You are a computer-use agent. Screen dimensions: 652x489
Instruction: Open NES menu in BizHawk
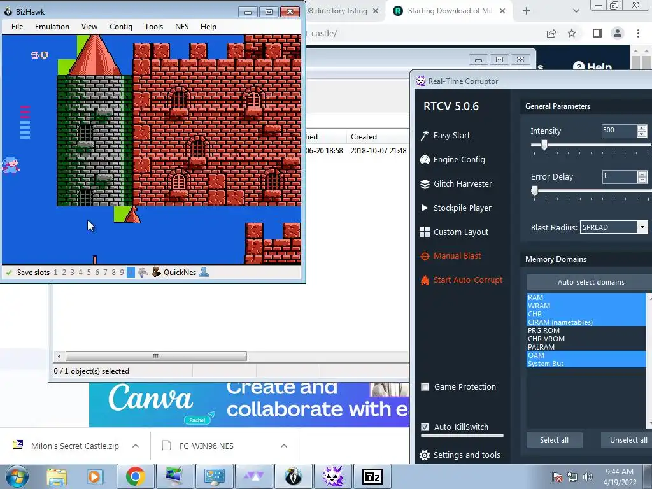[181, 27]
